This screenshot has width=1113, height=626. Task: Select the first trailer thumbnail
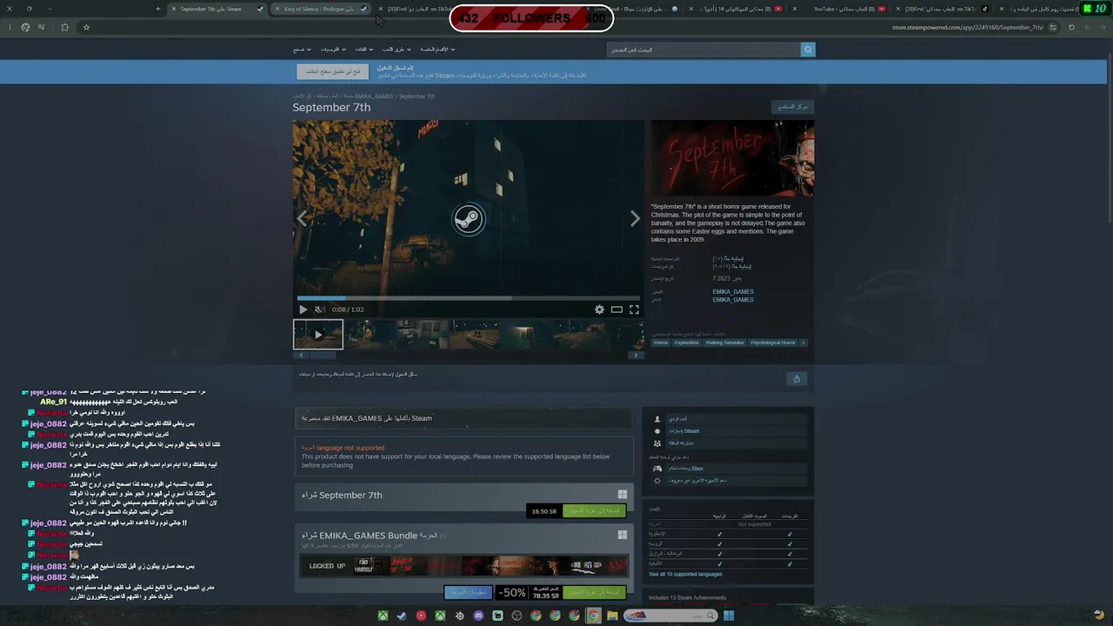click(318, 335)
